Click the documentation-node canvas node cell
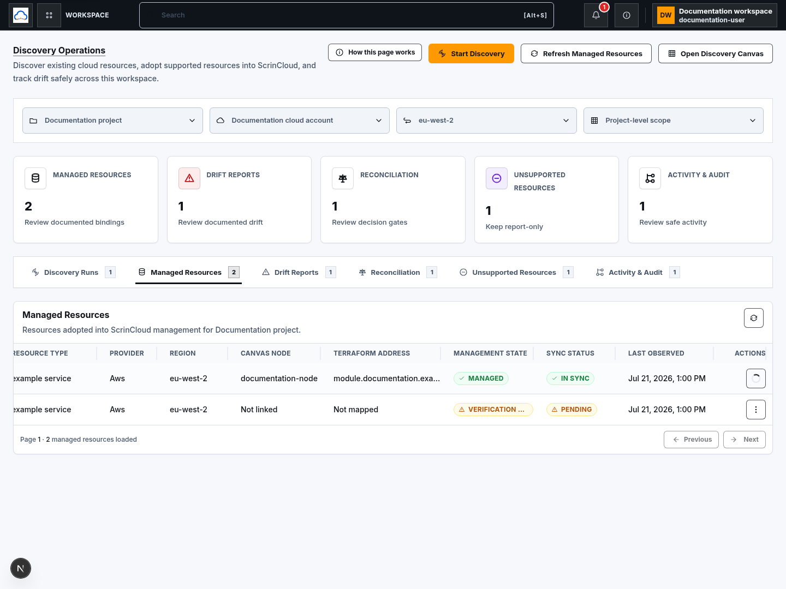 pos(279,378)
